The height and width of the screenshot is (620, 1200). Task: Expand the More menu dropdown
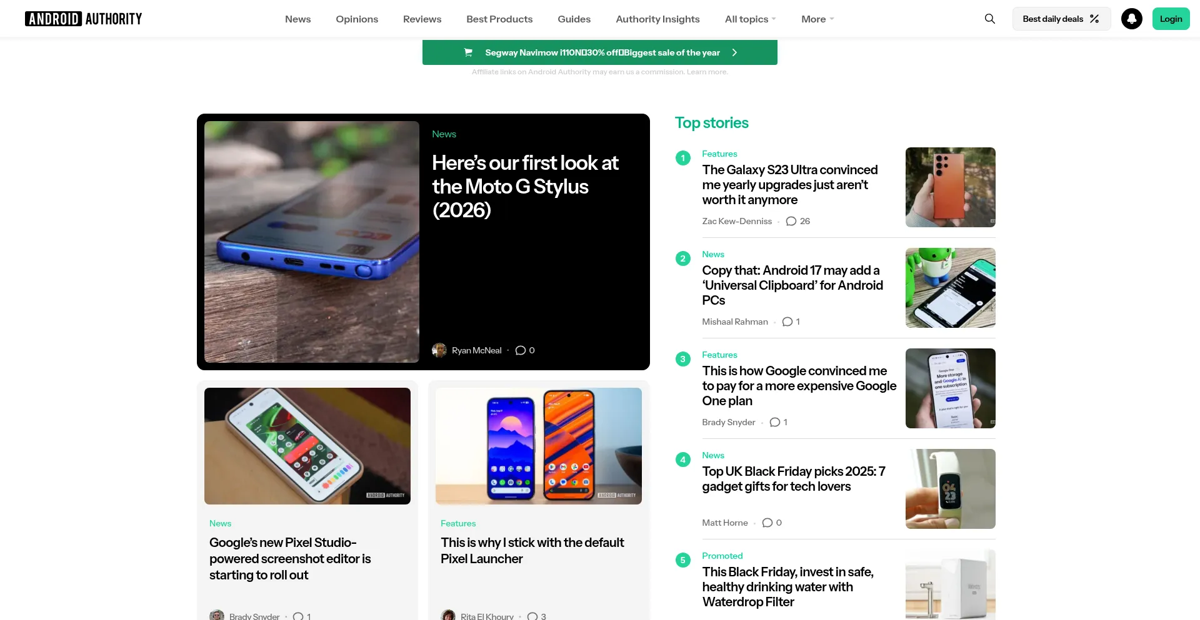(x=817, y=19)
